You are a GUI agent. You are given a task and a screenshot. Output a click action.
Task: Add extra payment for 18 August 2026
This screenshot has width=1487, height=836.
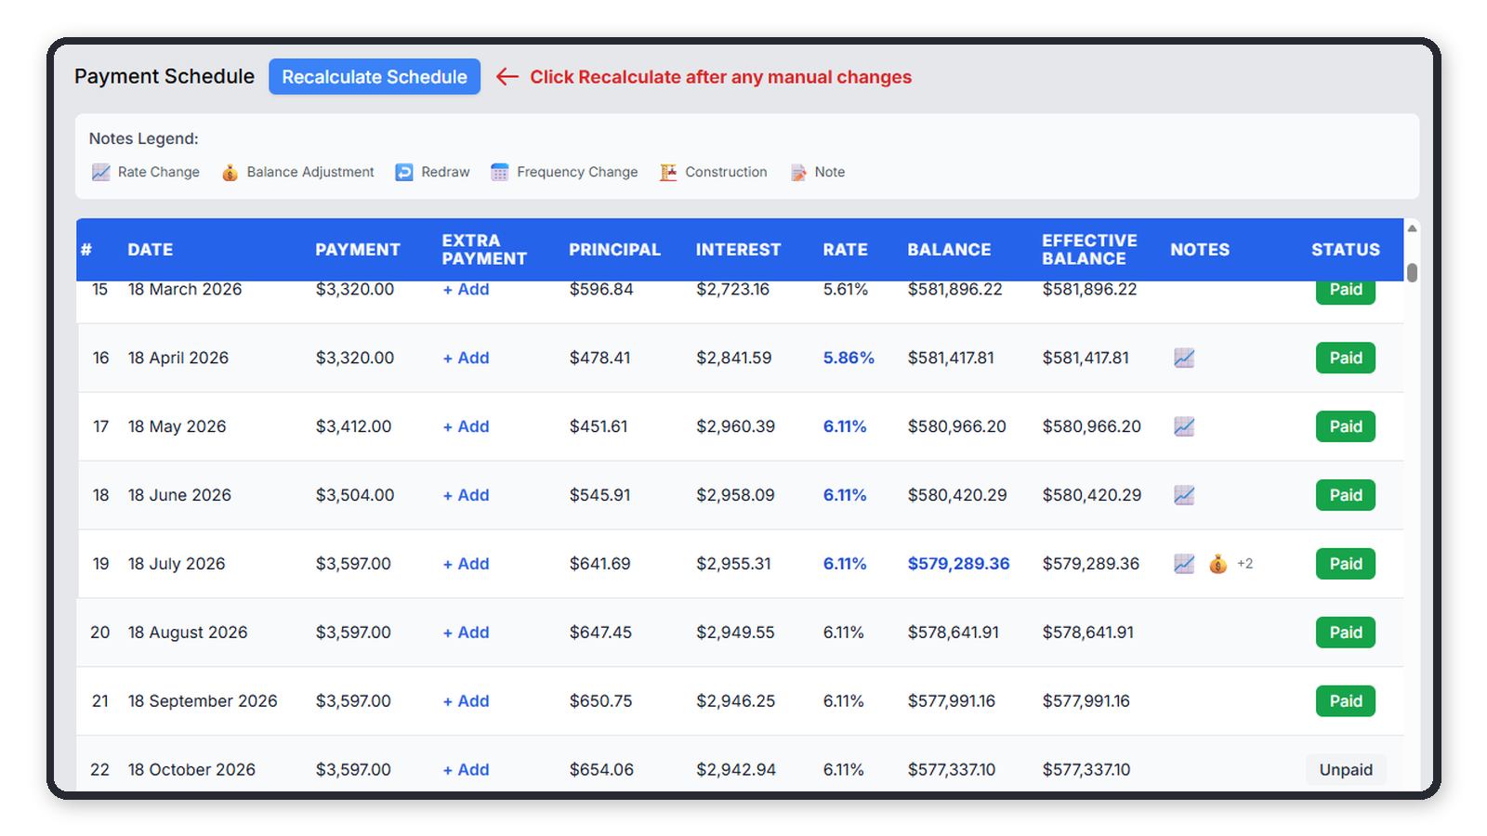point(466,633)
